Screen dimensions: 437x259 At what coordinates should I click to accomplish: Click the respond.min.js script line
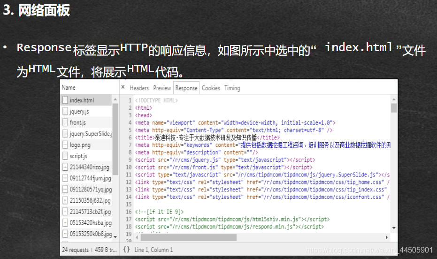point(230,227)
